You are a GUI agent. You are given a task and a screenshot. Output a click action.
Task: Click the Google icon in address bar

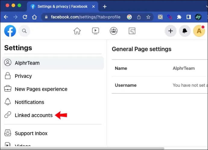[x=129, y=17]
